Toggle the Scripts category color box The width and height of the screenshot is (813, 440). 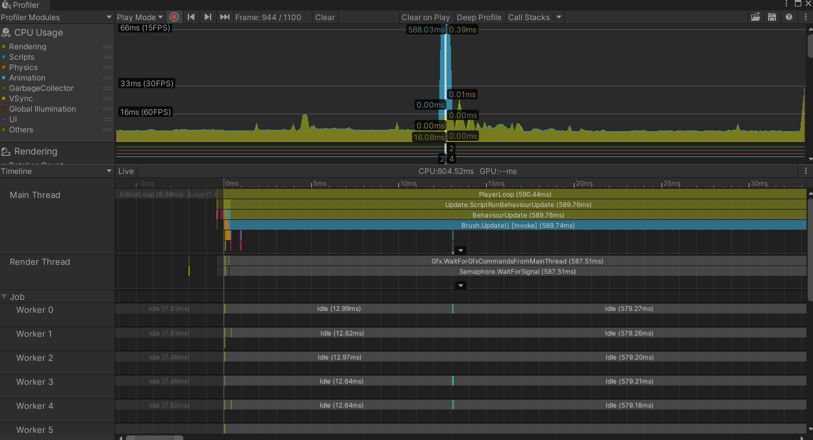coord(4,57)
